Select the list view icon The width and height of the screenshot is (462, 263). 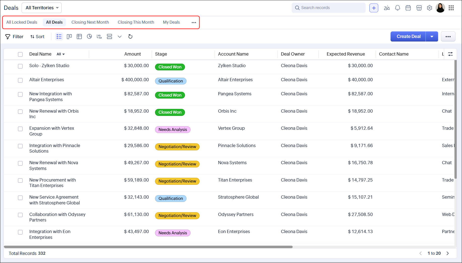tap(59, 37)
